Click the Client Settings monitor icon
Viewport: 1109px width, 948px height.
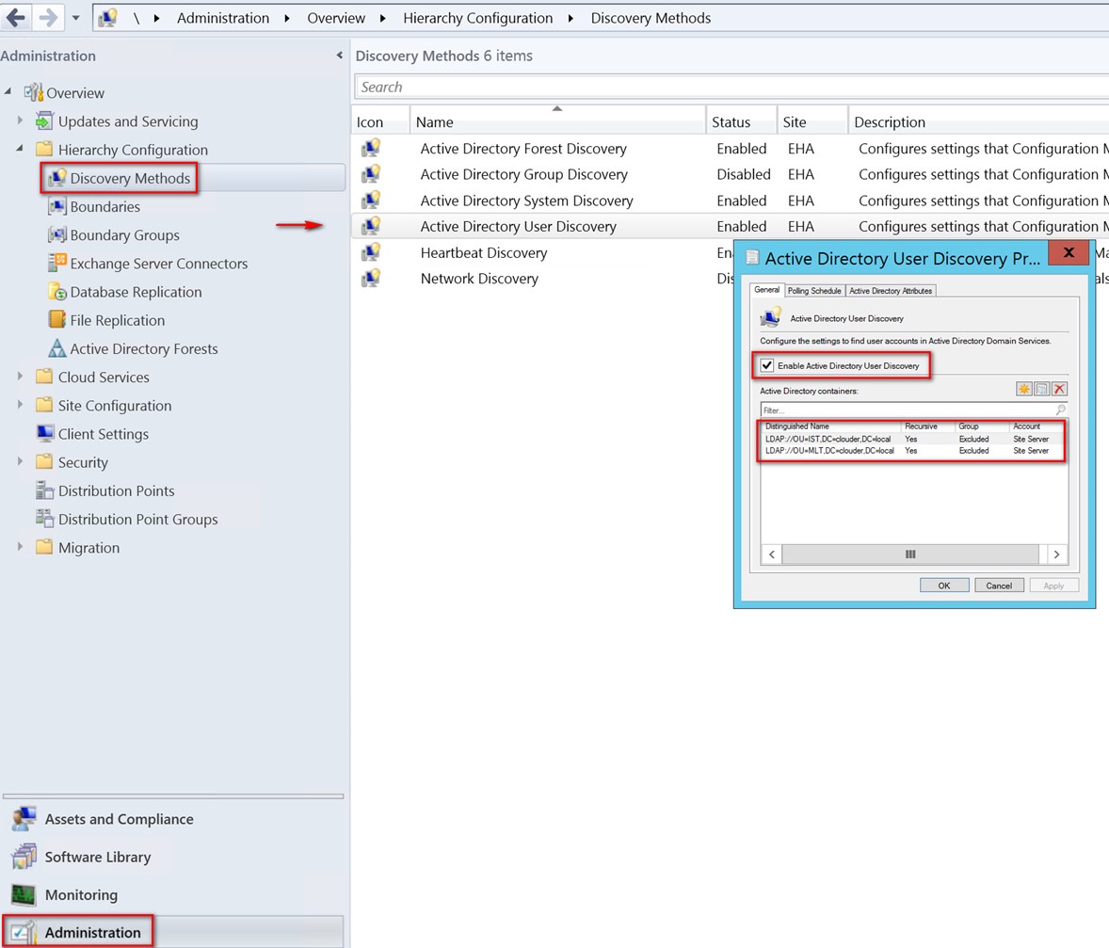[x=44, y=434]
